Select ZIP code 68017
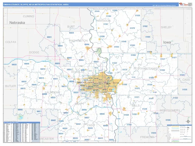Screen dimensions: 195x146 coord(39,112)
